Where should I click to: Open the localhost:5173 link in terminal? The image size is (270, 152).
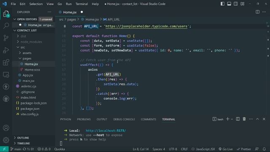click(x=106, y=130)
